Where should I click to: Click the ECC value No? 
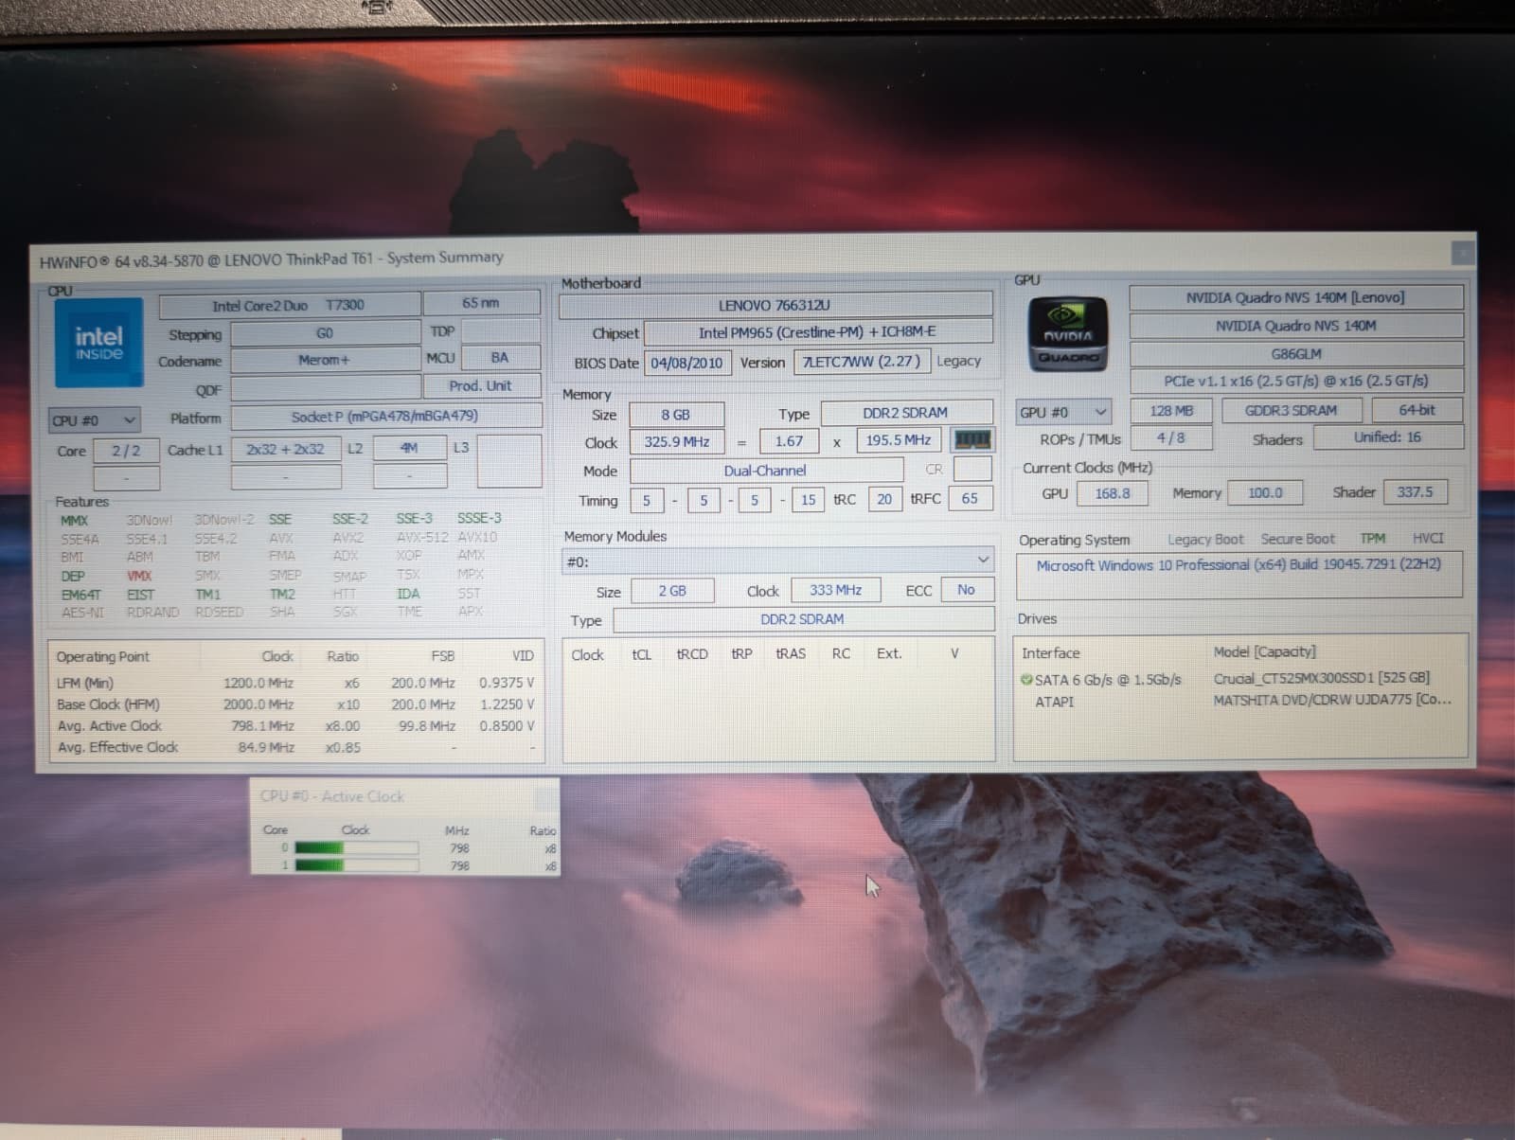(x=966, y=589)
